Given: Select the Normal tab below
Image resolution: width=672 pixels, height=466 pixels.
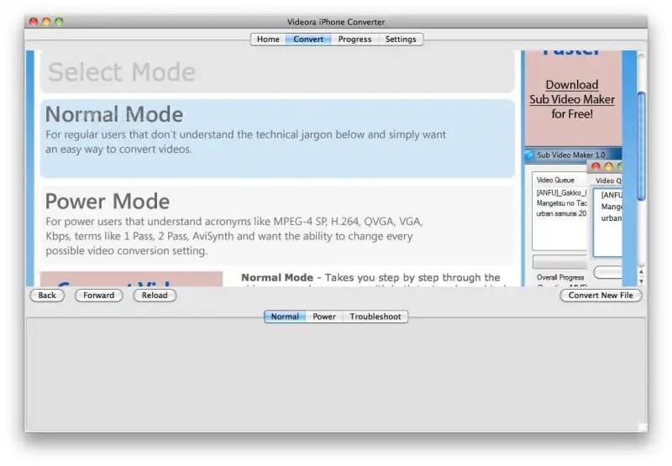Looking at the screenshot, I should click(285, 317).
